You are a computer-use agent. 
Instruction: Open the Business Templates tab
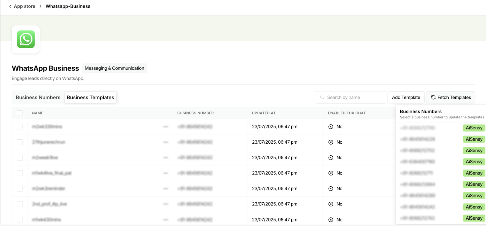(91, 98)
